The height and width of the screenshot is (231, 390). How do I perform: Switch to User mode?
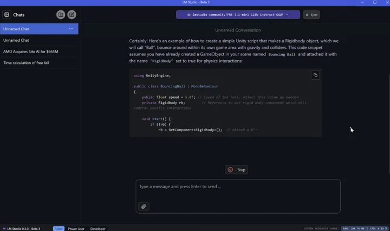(58, 228)
